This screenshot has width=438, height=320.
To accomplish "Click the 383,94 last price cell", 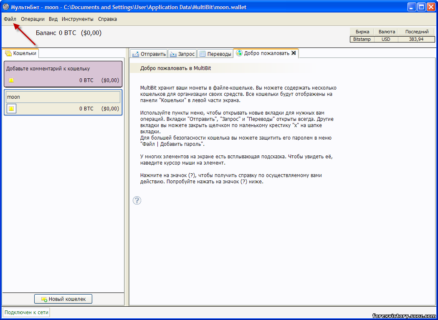I will [416, 39].
